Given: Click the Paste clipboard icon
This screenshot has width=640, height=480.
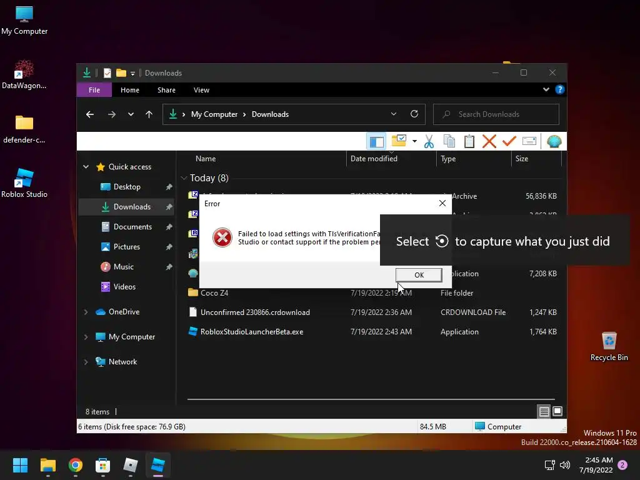Looking at the screenshot, I should (469, 141).
